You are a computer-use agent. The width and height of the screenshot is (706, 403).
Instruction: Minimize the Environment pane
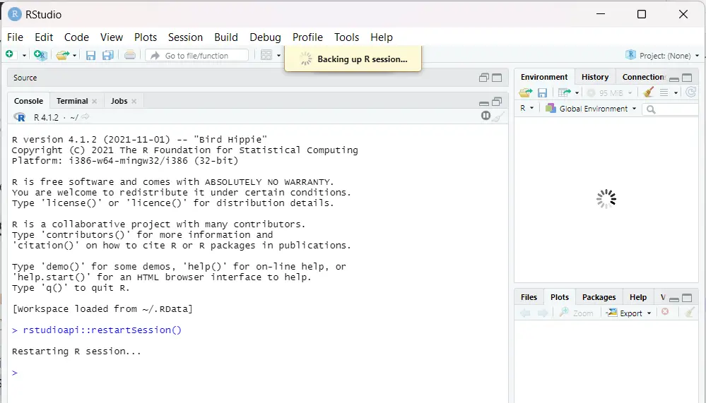point(674,79)
